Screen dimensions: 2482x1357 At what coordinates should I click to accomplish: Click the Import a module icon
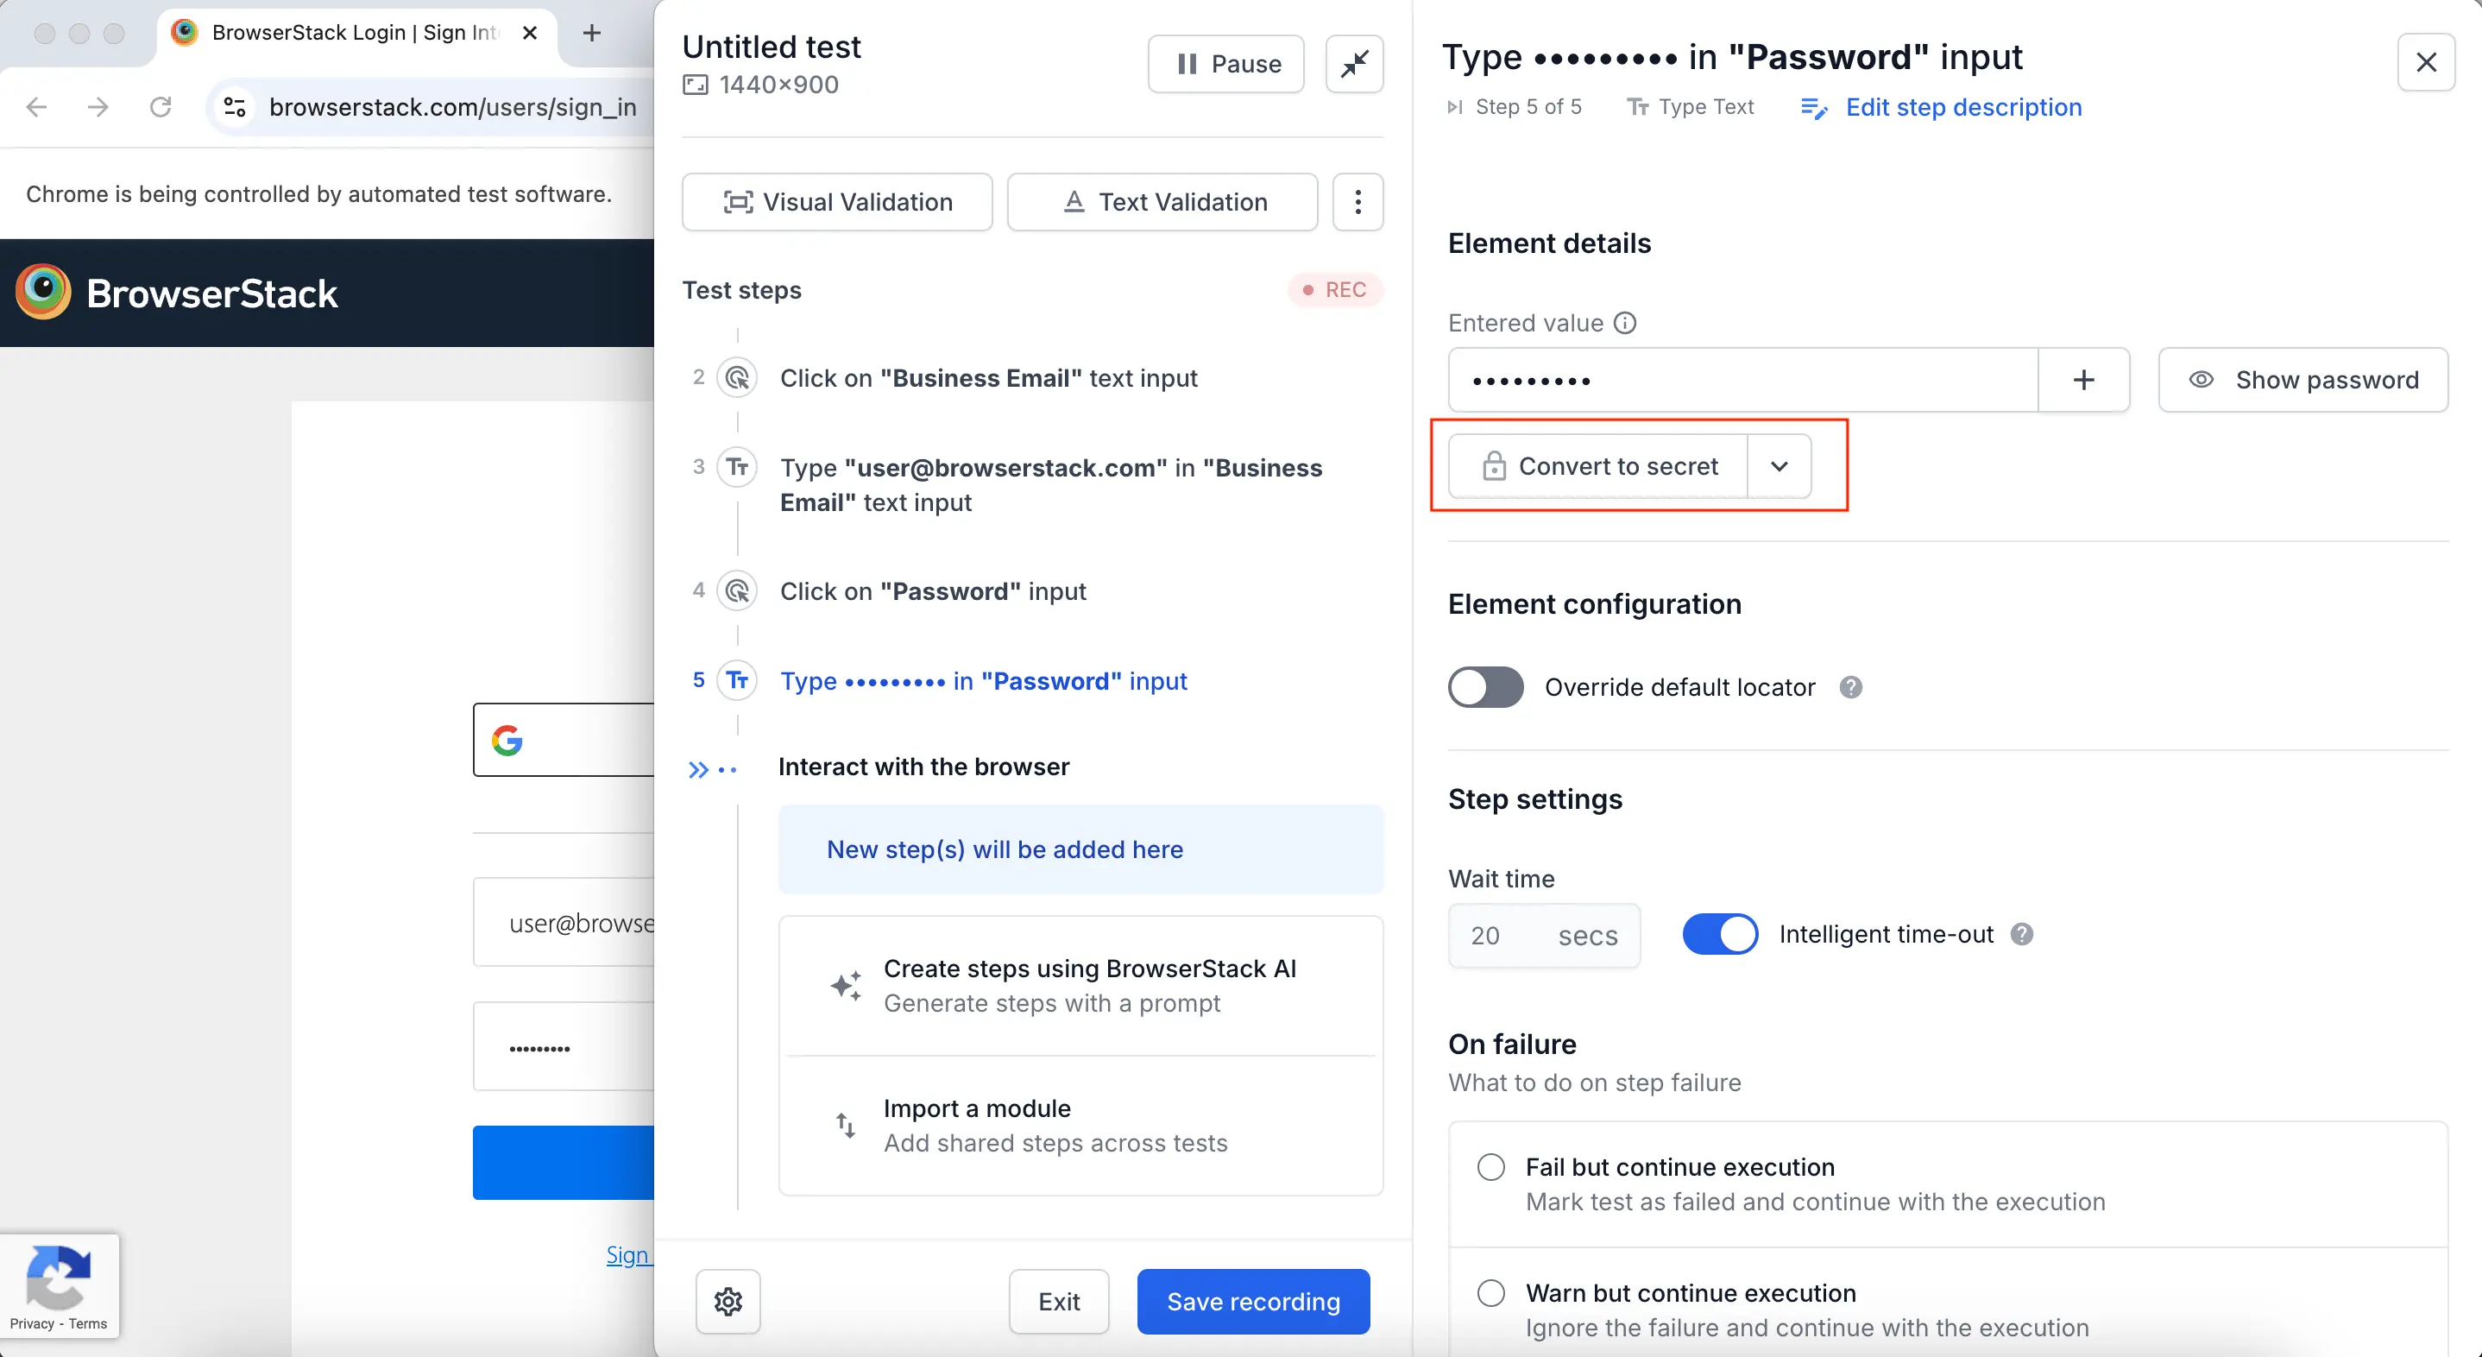tap(845, 1125)
